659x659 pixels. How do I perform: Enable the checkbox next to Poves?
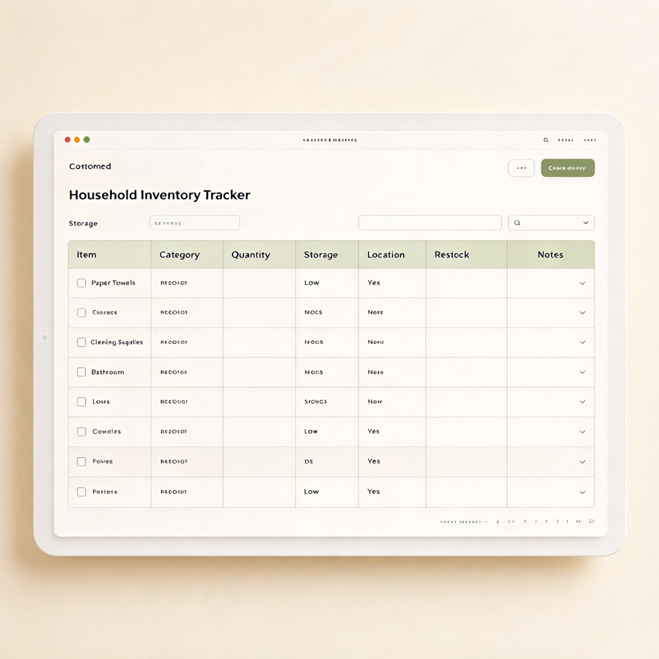click(82, 462)
